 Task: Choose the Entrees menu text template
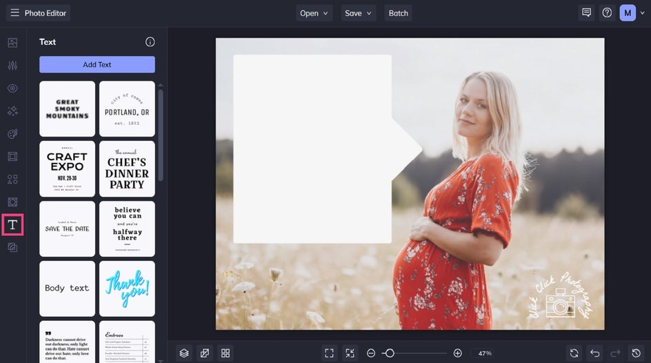(x=127, y=342)
